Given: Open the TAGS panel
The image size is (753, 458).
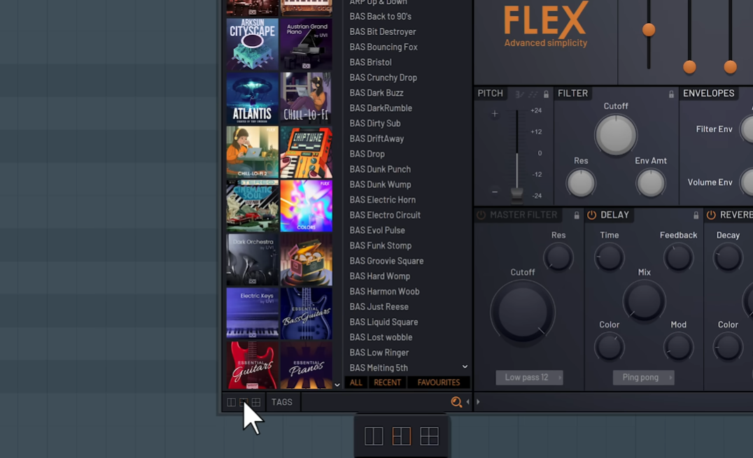Looking at the screenshot, I should coord(282,402).
